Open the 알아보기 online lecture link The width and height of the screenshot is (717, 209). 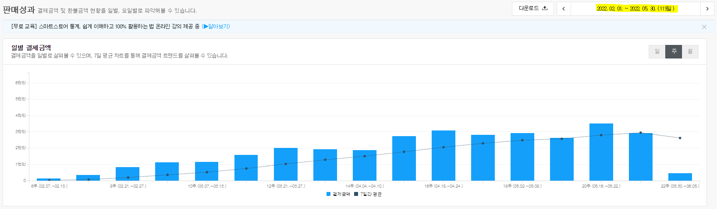click(x=217, y=27)
